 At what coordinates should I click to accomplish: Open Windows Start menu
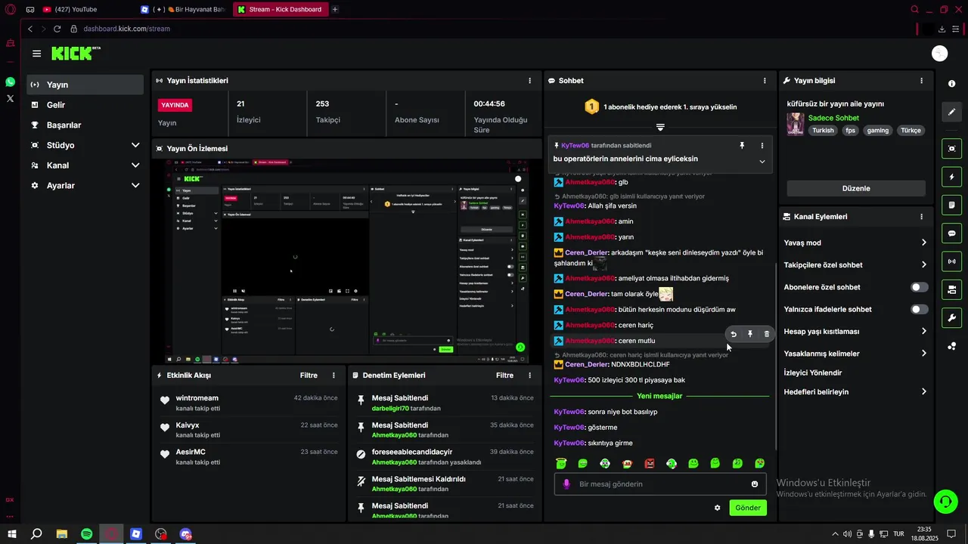(x=12, y=534)
